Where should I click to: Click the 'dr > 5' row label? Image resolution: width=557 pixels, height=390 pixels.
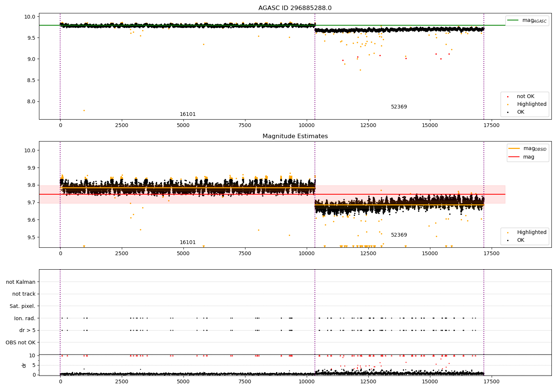[27, 331]
